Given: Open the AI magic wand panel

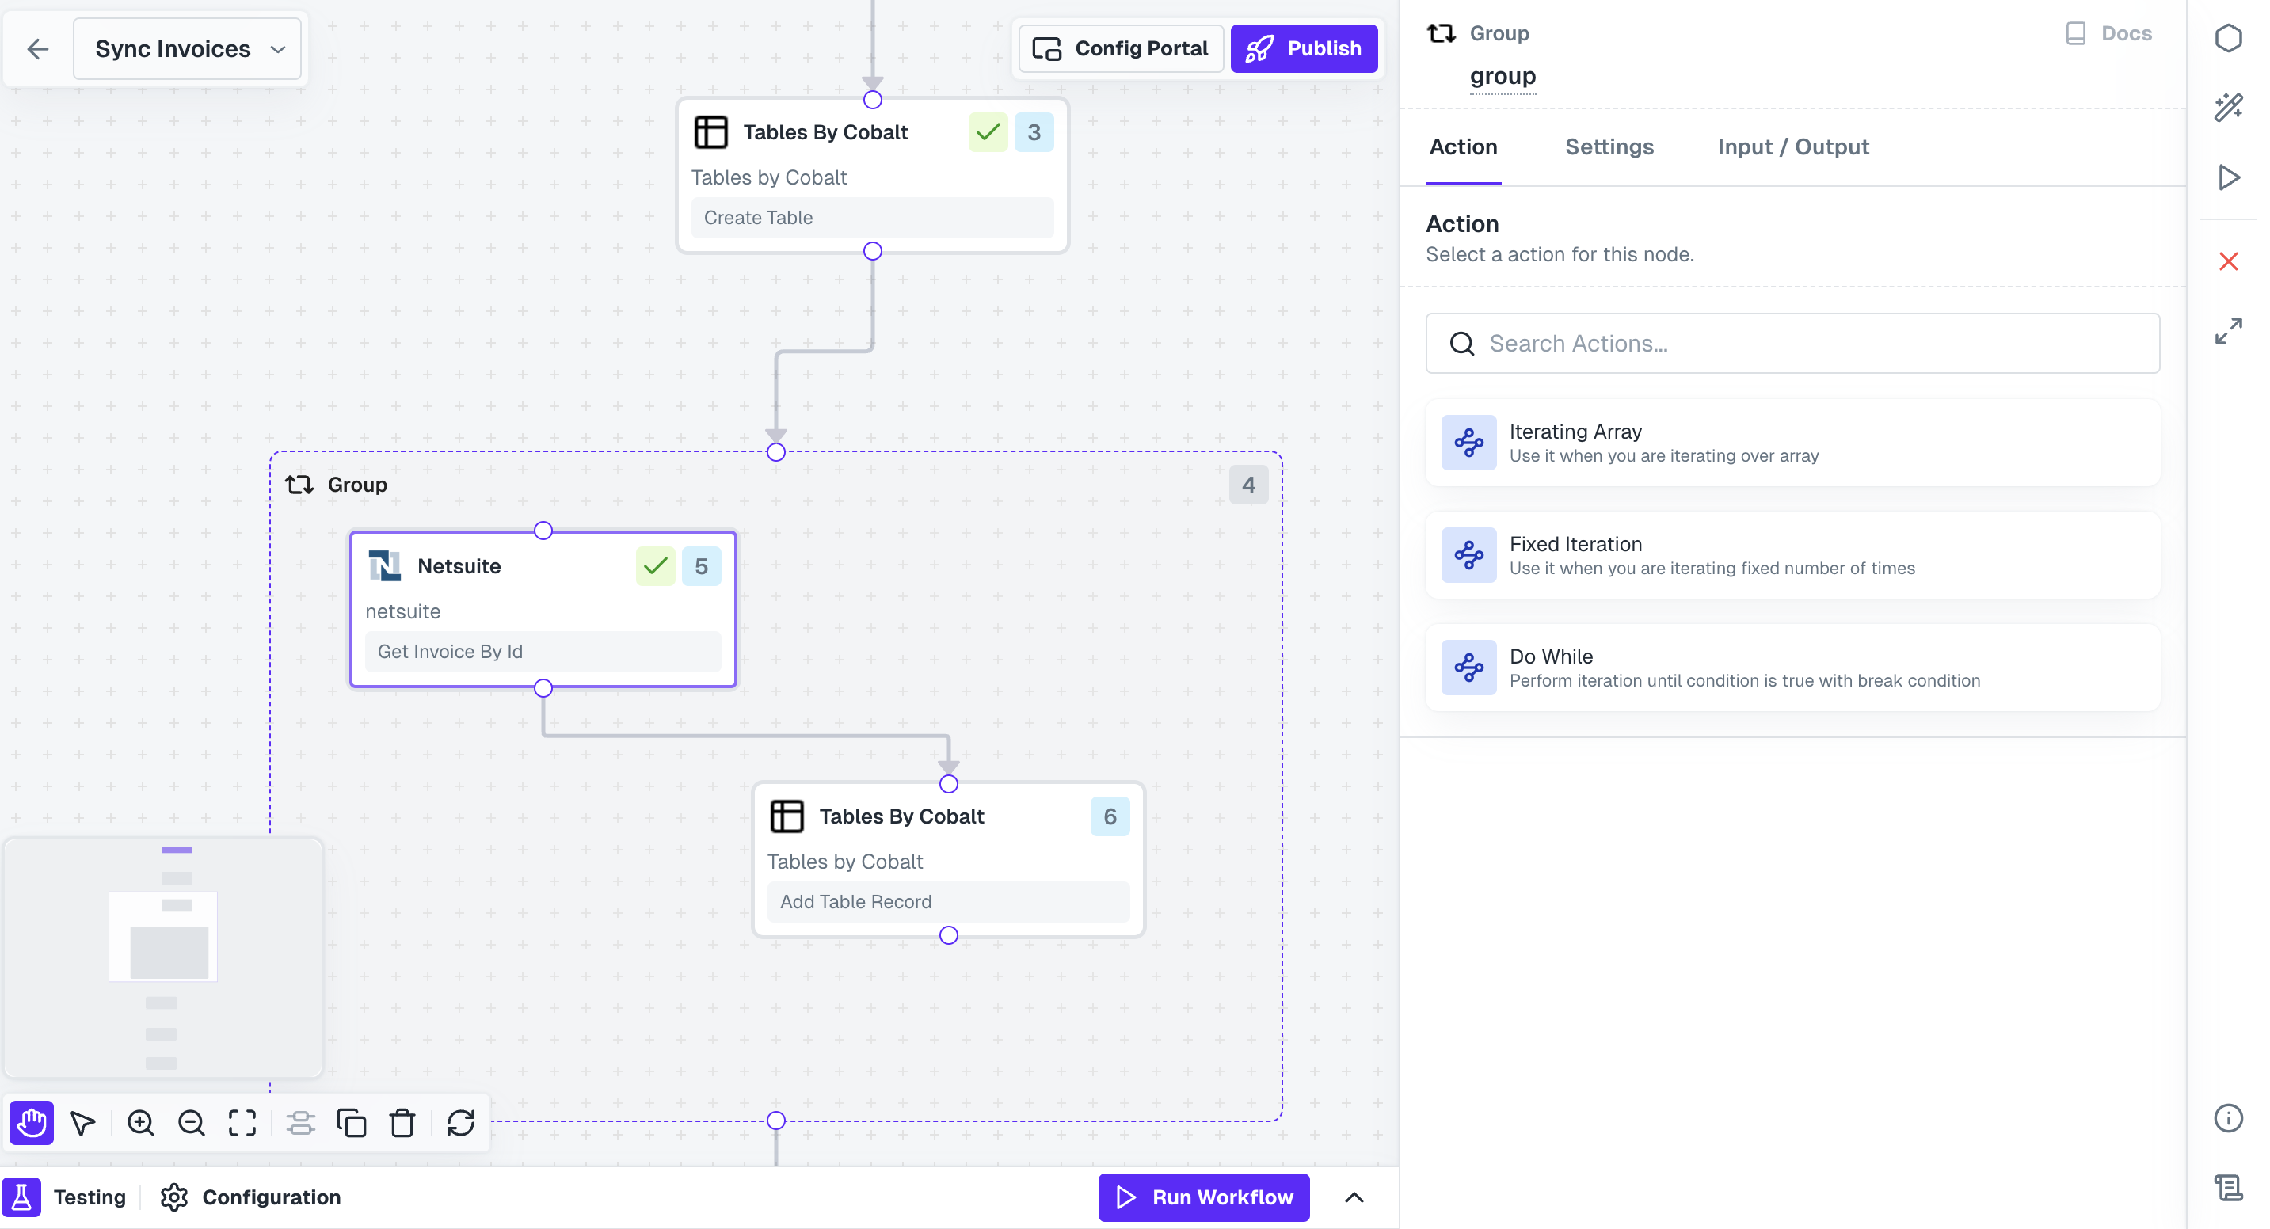Looking at the screenshot, I should click(2229, 107).
